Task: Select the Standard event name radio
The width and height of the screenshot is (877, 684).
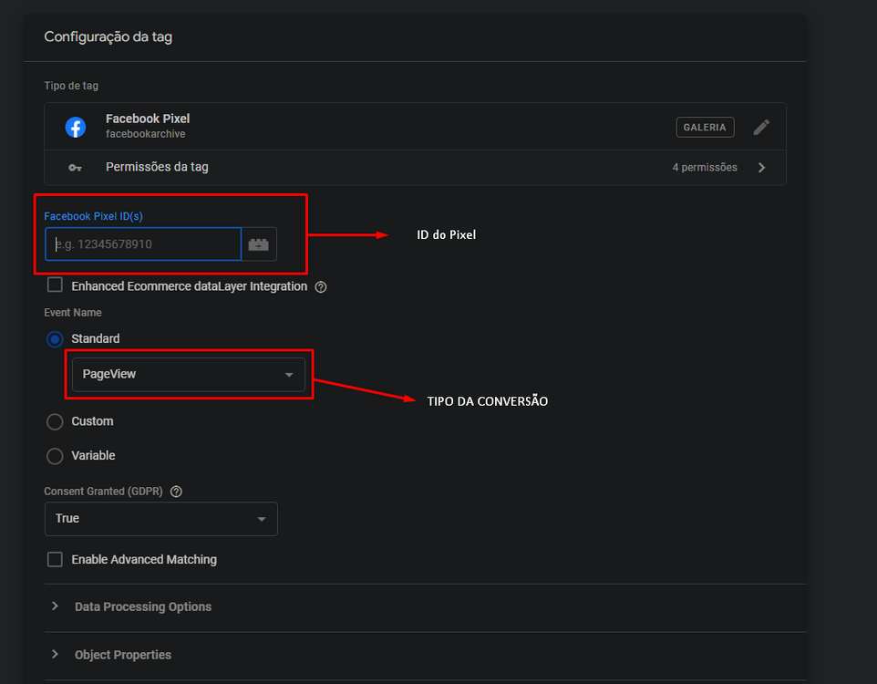Action: click(x=55, y=339)
